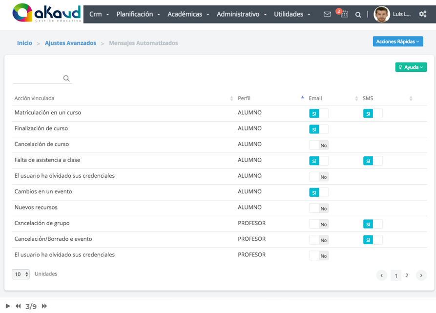Go to page 2 of results
The image size is (436, 313).
click(407, 275)
